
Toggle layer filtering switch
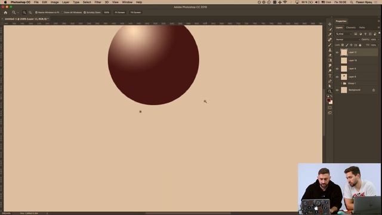tap(380, 33)
